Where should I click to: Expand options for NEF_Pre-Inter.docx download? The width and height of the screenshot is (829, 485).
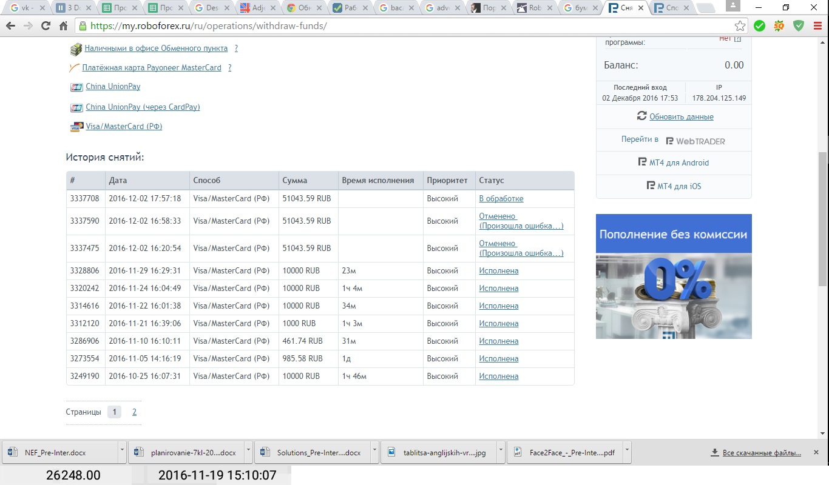(x=122, y=452)
